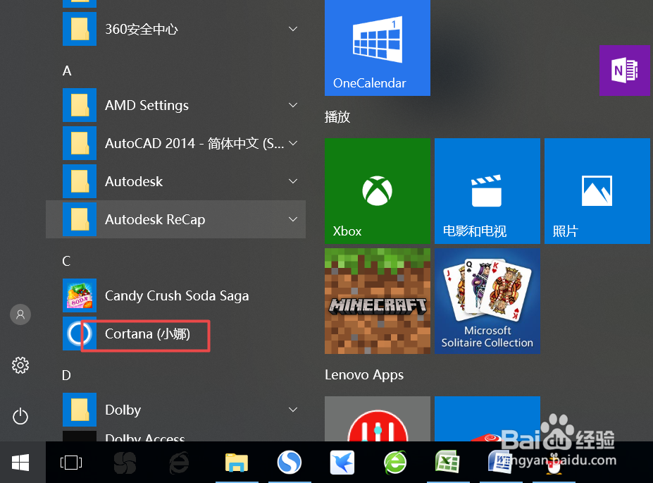Launch the Xbox tile
Image resolution: width=653 pixels, height=483 pixels.
(378, 191)
